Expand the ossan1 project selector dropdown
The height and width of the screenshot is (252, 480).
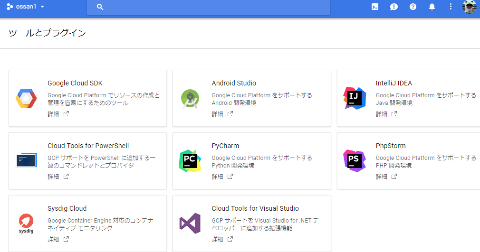point(26,7)
